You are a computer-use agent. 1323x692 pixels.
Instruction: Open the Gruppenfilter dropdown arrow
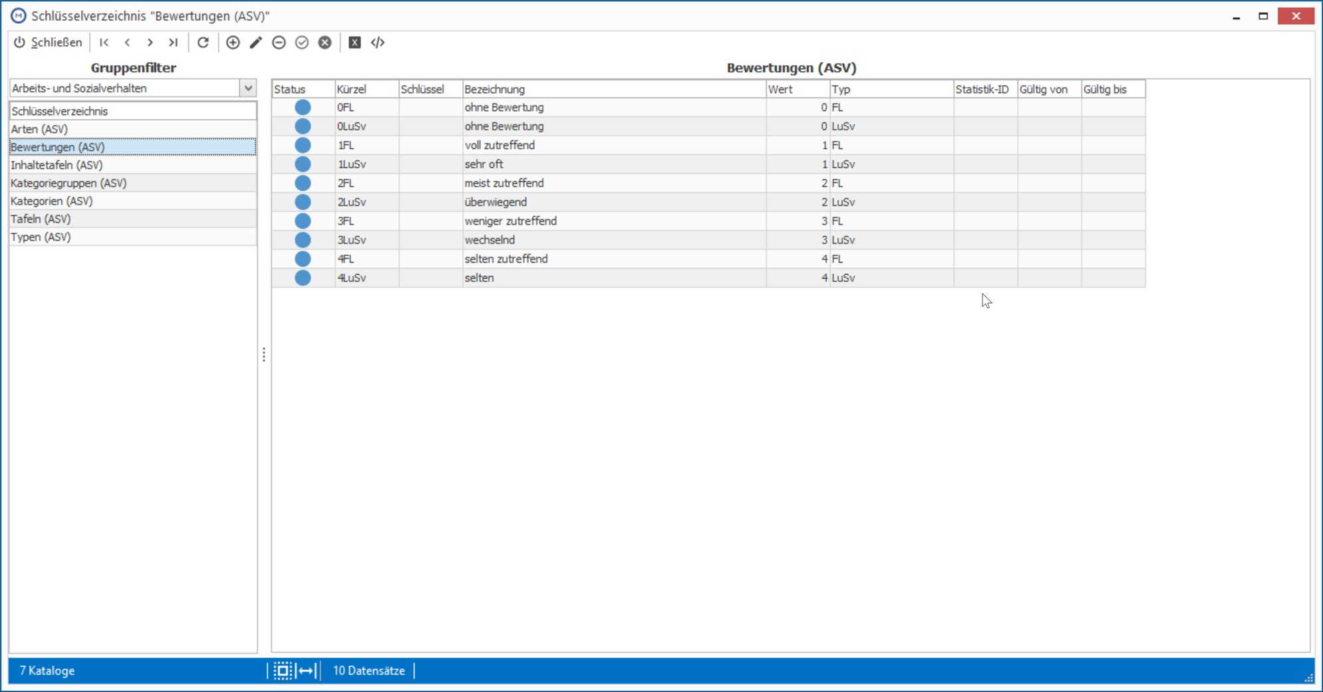(248, 88)
